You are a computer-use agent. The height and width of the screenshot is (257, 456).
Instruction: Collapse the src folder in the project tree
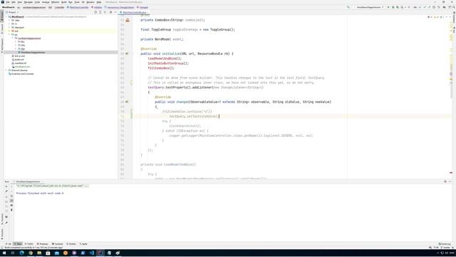(9, 34)
